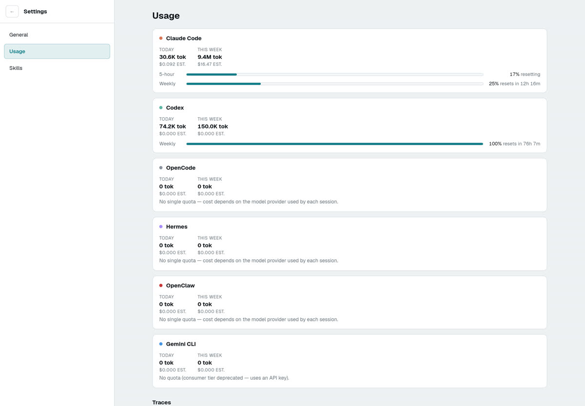Click the green dot next to Codex
This screenshot has width=585, height=406.
tap(161, 108)
